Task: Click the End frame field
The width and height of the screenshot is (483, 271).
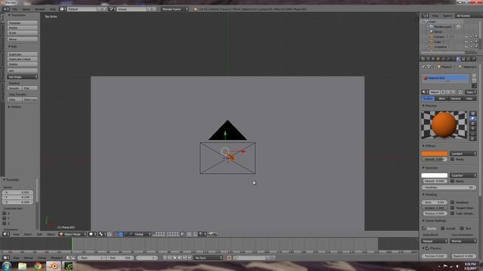Action: click(x=119, y=257)
